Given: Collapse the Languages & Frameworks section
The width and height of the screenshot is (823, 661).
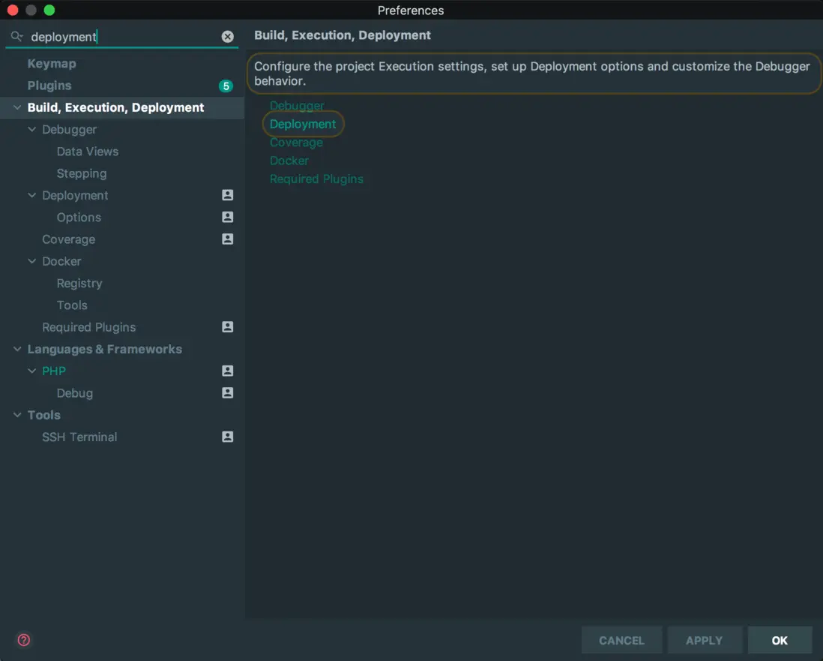Looking at the screenshot, I should tap(17, 350).
